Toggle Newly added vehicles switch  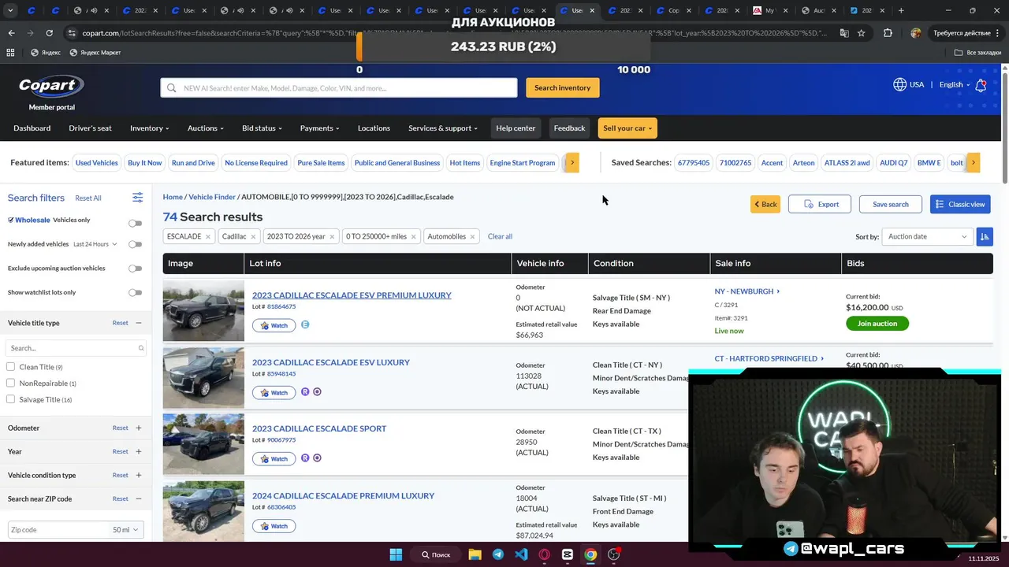(x=136, y=244)
